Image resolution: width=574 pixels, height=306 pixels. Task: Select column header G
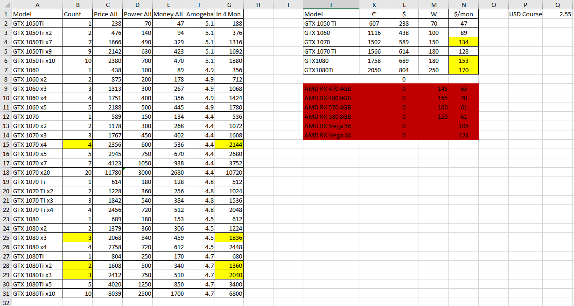tap(229, 5)
